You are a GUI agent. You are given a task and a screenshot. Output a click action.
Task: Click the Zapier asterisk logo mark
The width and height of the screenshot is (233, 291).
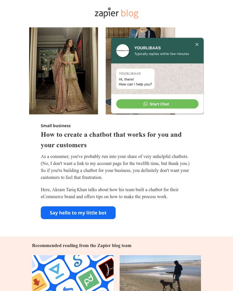[109, 9]
